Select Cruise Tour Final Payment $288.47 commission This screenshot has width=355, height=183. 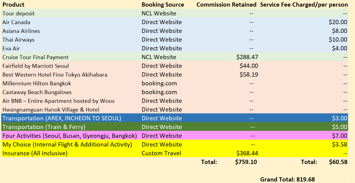247,57
